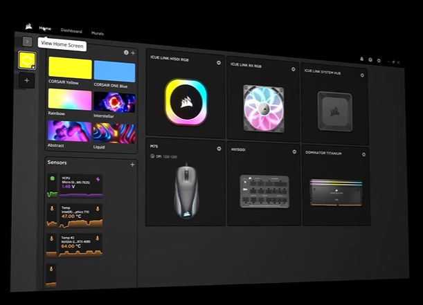Click the 'iCUE LINK H150i RGB' card title
This screenshot has width=423, height=305.
pyautogui.click(x=170, y=58)
